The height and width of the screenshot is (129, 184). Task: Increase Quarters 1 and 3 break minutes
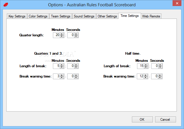point(62,65)
